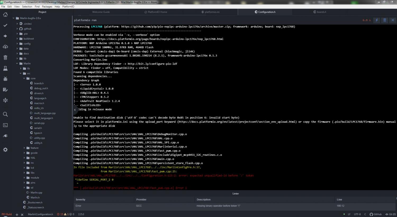This screenshot has width=397, height=217.
Task: Open the File menu
Action: [x=3, y=7]
